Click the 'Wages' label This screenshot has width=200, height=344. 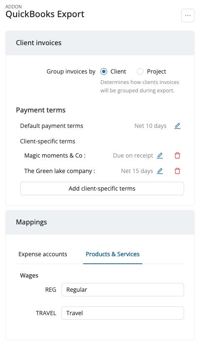(29, 275)
